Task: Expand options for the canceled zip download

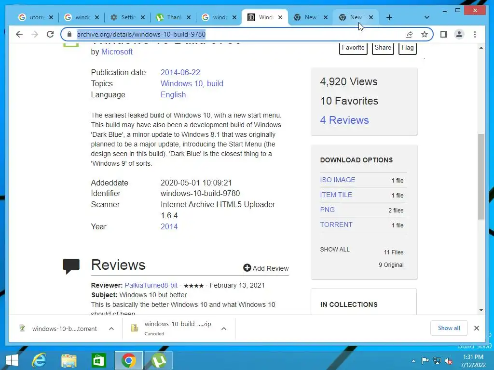Action: tap(224, 329)
